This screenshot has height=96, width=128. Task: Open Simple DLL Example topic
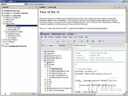click(x=14, y=34)
